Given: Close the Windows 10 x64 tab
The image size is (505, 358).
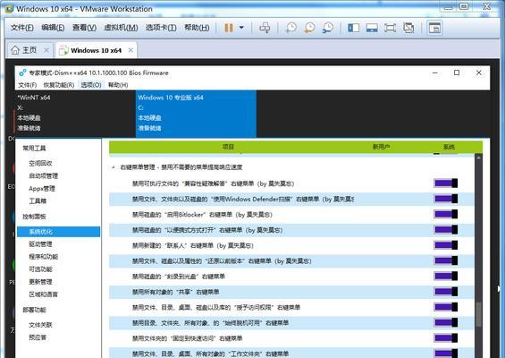Looking at the screenshot, I should (130, 50).
